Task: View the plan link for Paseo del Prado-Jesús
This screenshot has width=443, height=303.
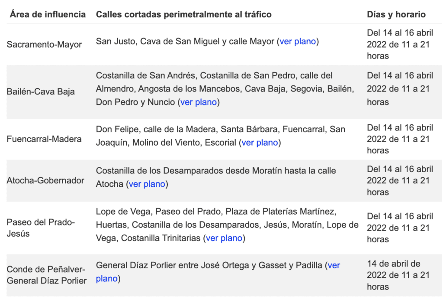Action: [x=224, y=238]
